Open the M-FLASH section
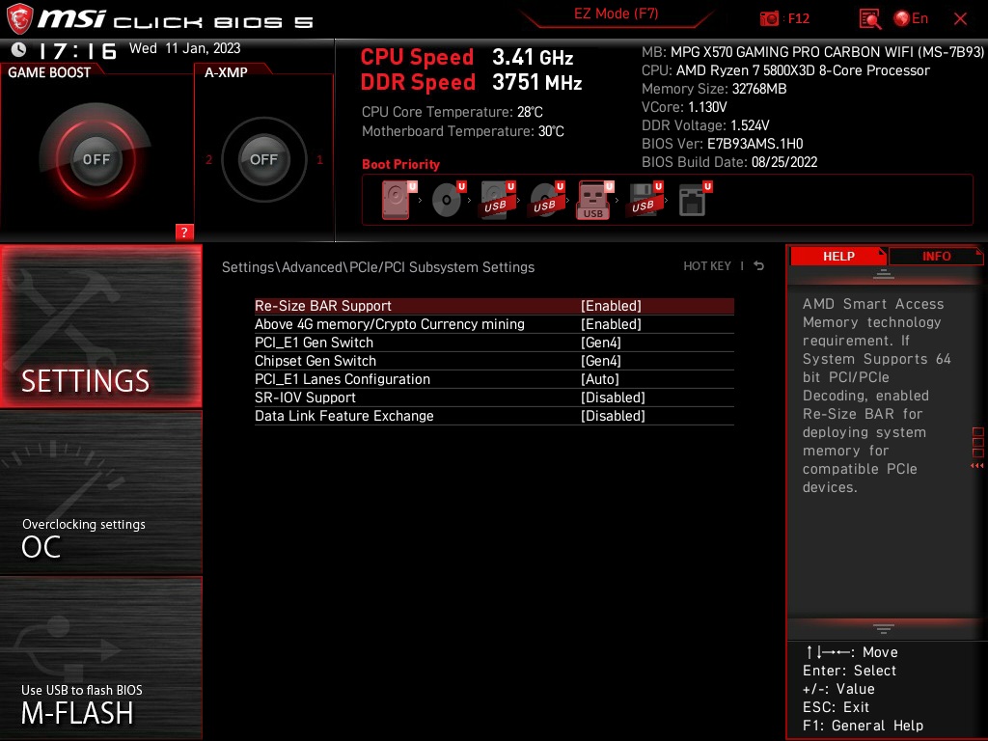 click(100, 658)
